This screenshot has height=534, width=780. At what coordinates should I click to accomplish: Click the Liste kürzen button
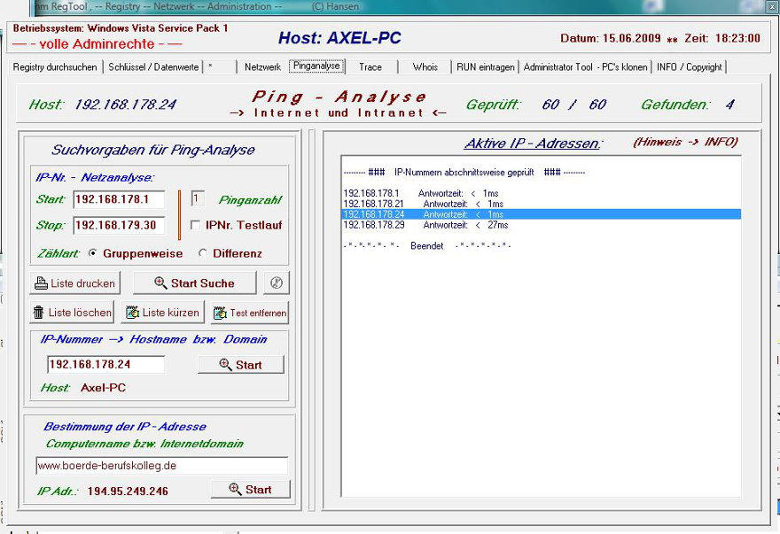pyautogui.click(x=162, y=313)
